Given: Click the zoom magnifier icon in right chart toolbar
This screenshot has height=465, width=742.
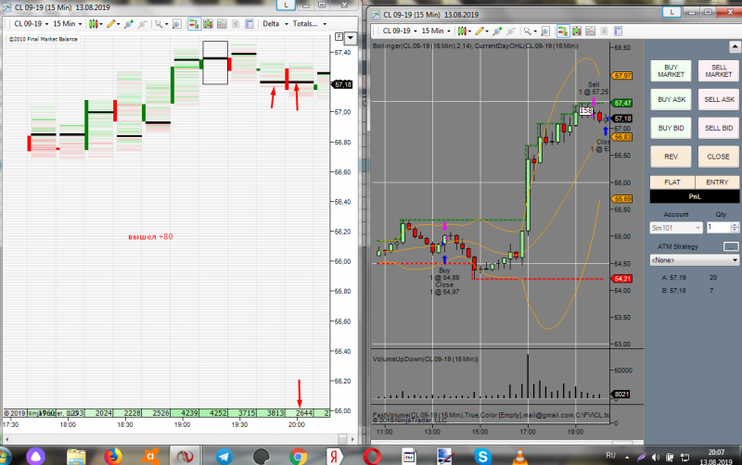Looking at the screenshot, I should 545,31.
